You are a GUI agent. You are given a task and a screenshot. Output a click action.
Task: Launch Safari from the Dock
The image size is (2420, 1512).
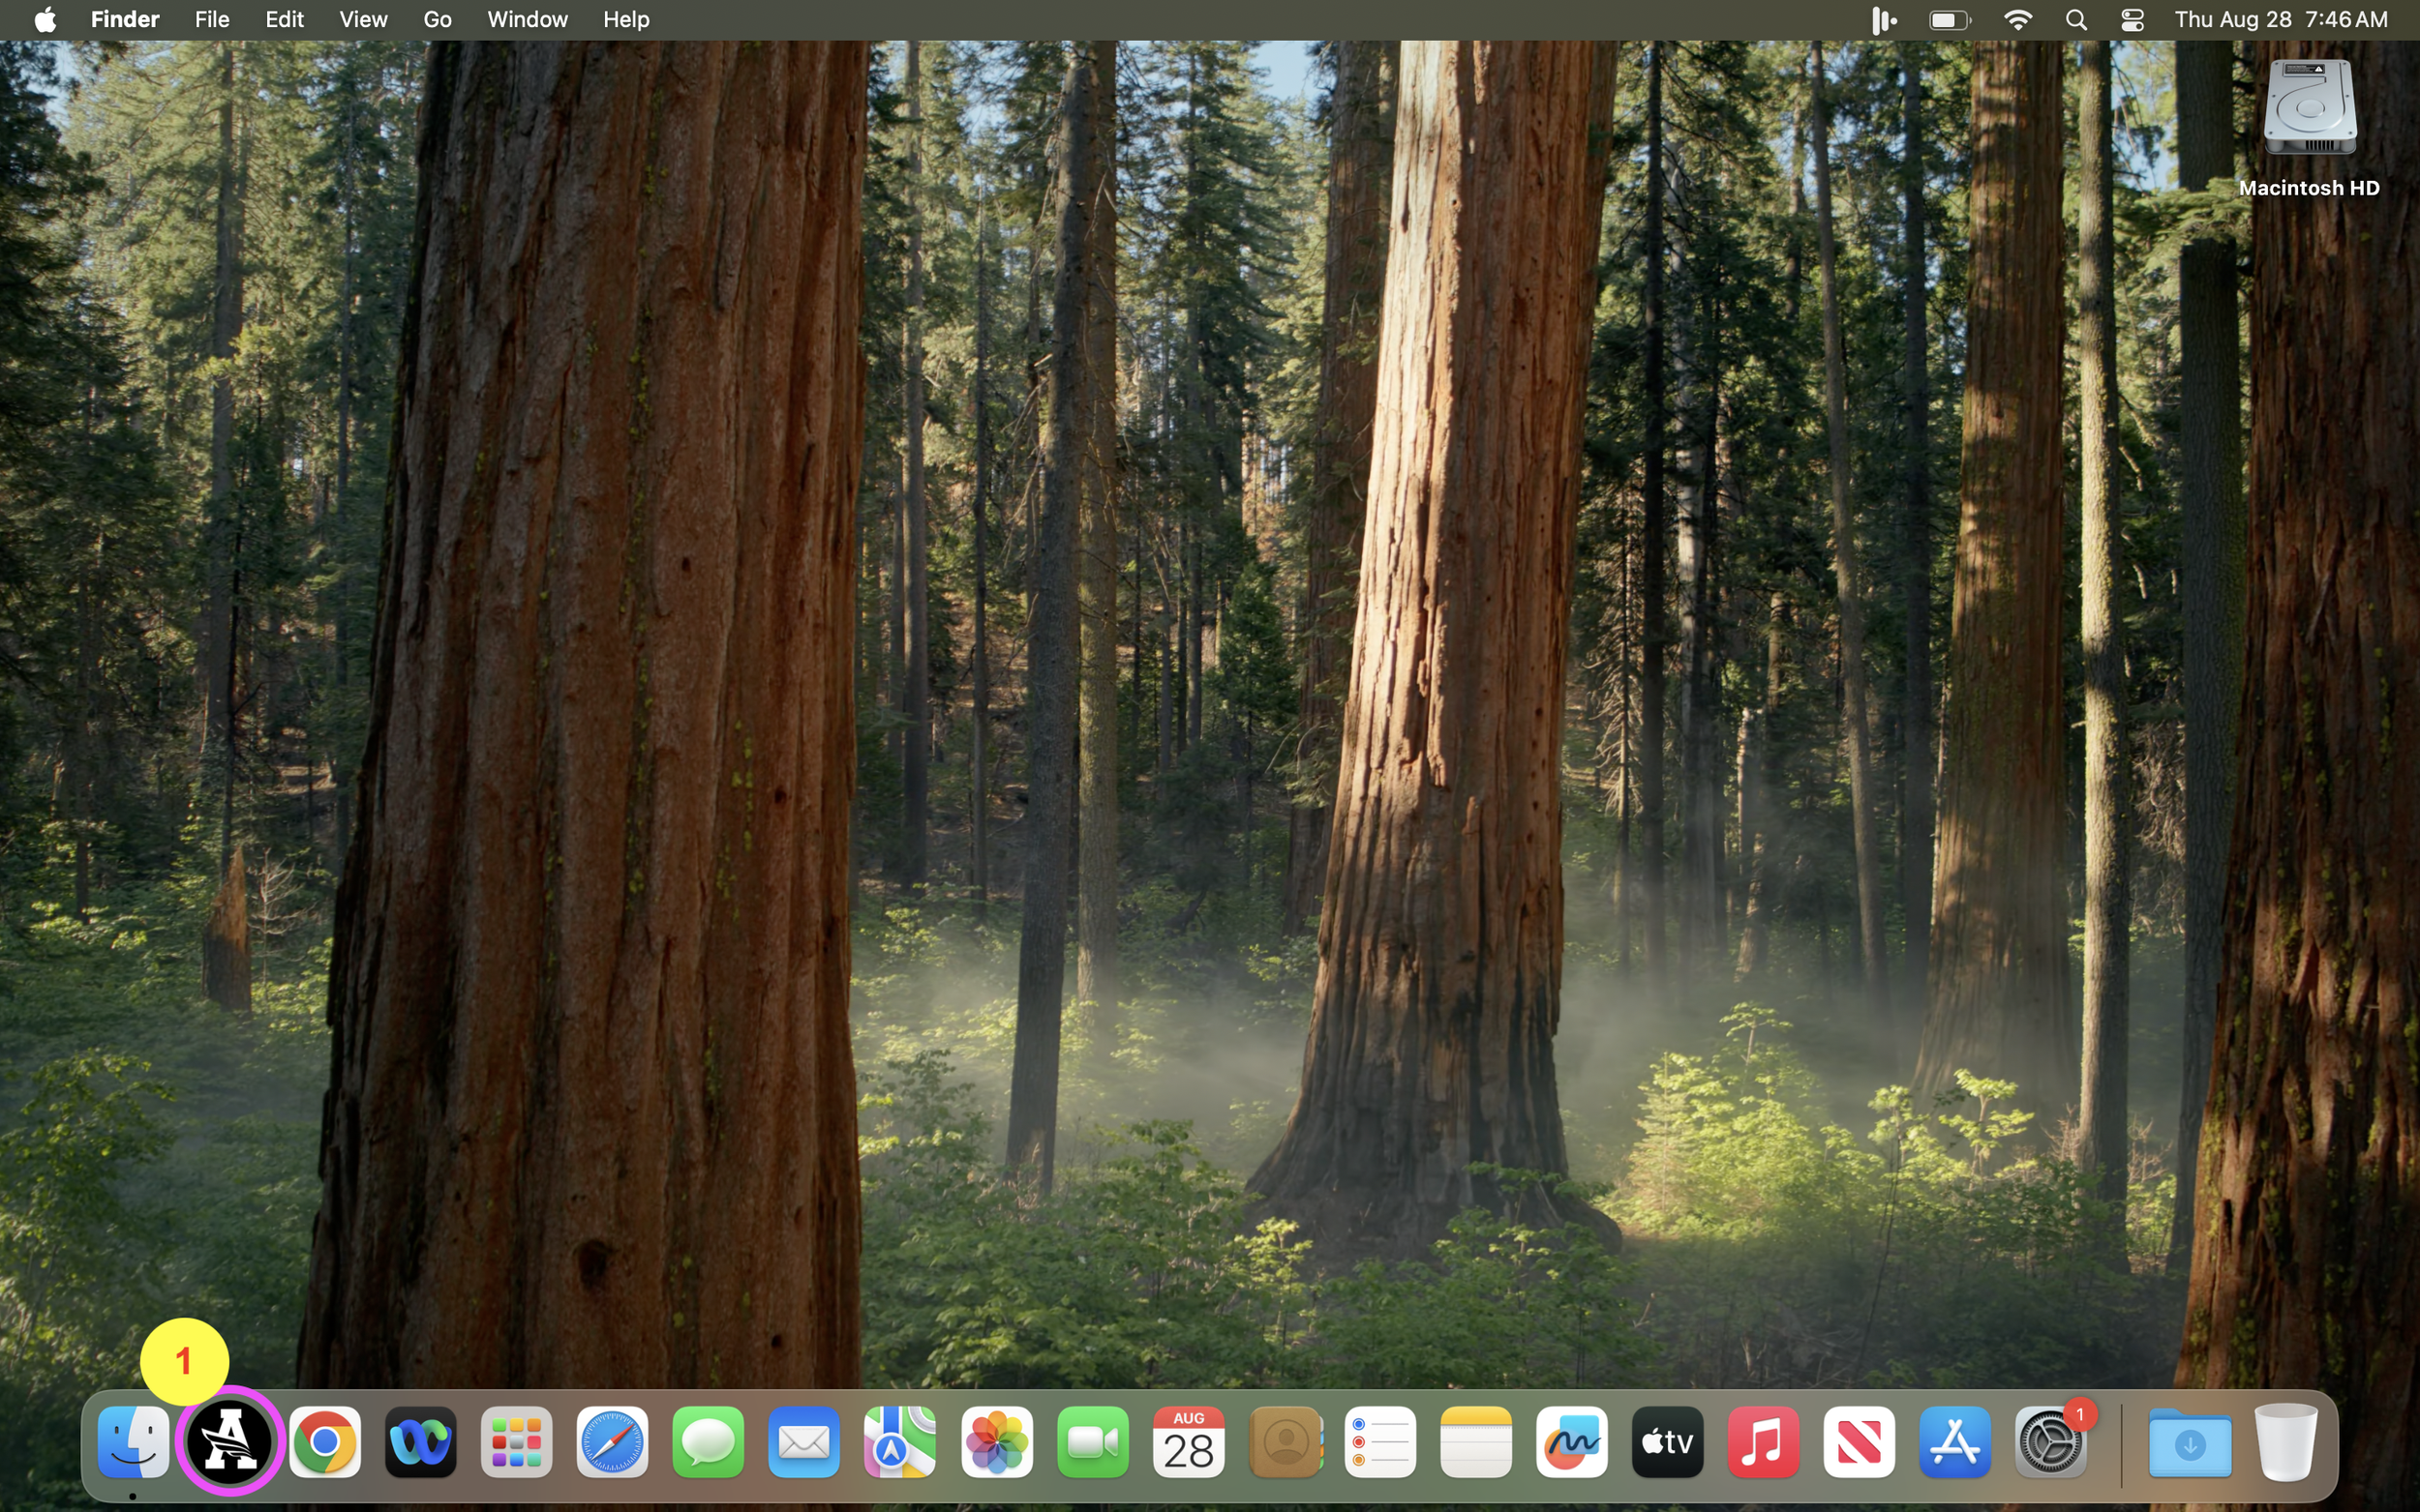point(612,1442)
